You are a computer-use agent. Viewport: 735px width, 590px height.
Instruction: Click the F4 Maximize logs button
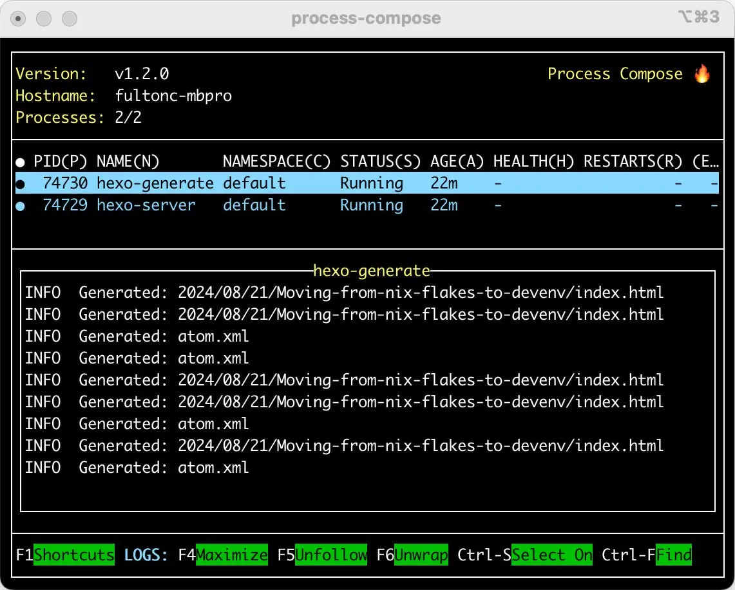pos(223,555)
